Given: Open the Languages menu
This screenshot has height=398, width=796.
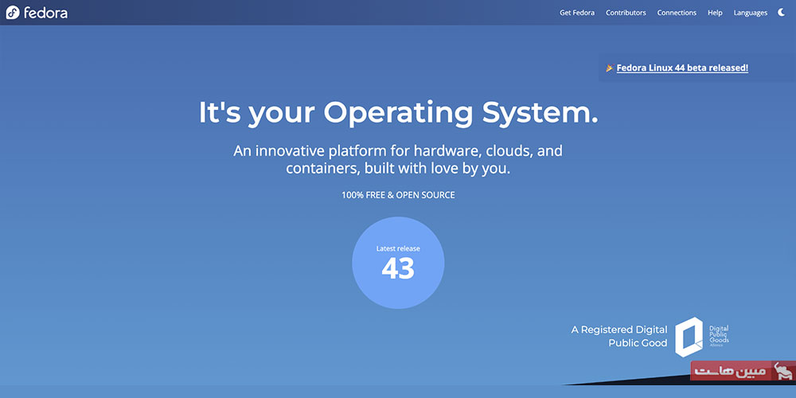Looking at the screenshot, I should pyautogui.click(x=751, y=13).
